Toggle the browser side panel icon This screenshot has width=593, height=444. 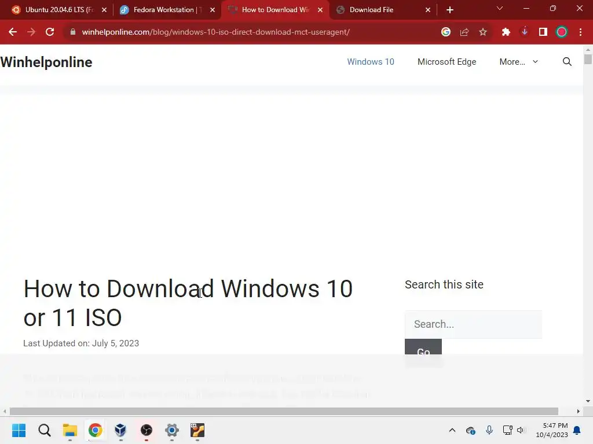[543, 32]
